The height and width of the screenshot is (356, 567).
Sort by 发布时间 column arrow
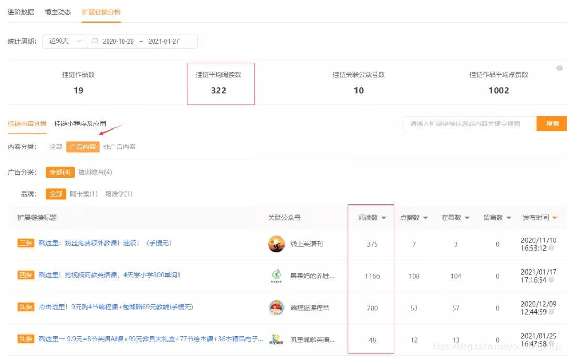554,218
